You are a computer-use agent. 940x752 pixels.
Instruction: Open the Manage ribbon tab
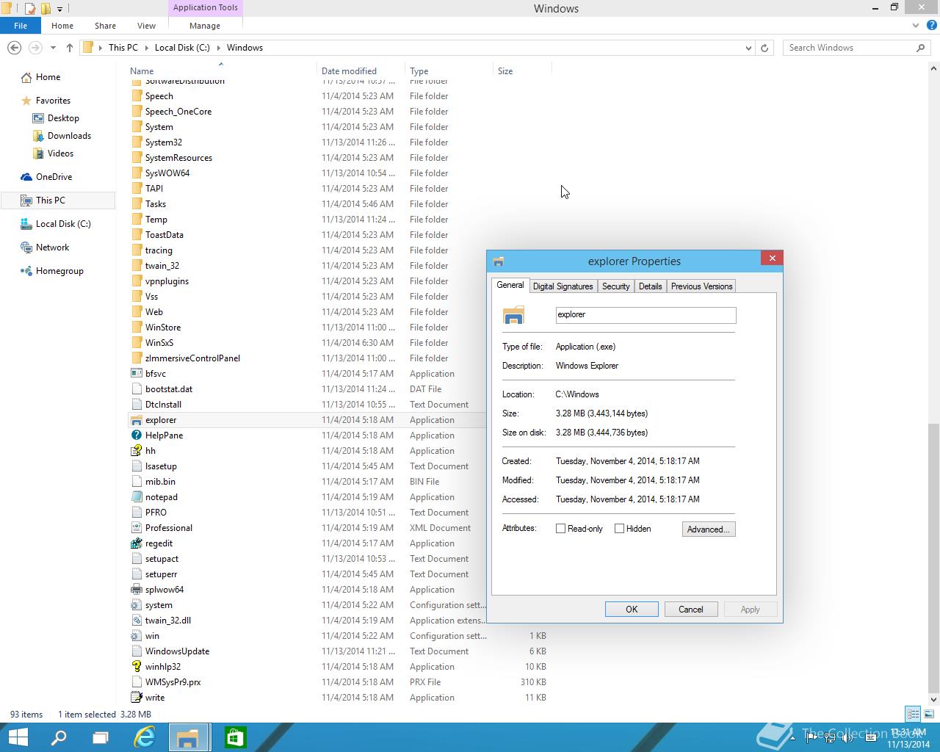[x=205, y=26]
